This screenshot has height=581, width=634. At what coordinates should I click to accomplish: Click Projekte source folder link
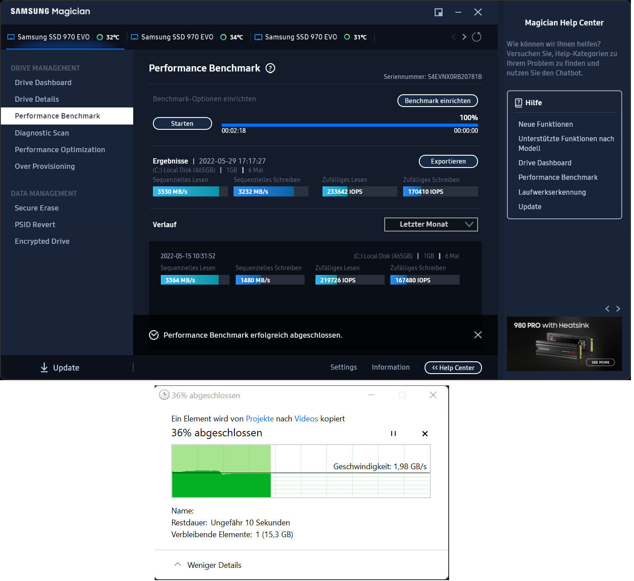pyautogui.click(x=260, y=419)
